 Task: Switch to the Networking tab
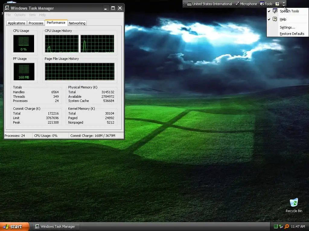77,23
